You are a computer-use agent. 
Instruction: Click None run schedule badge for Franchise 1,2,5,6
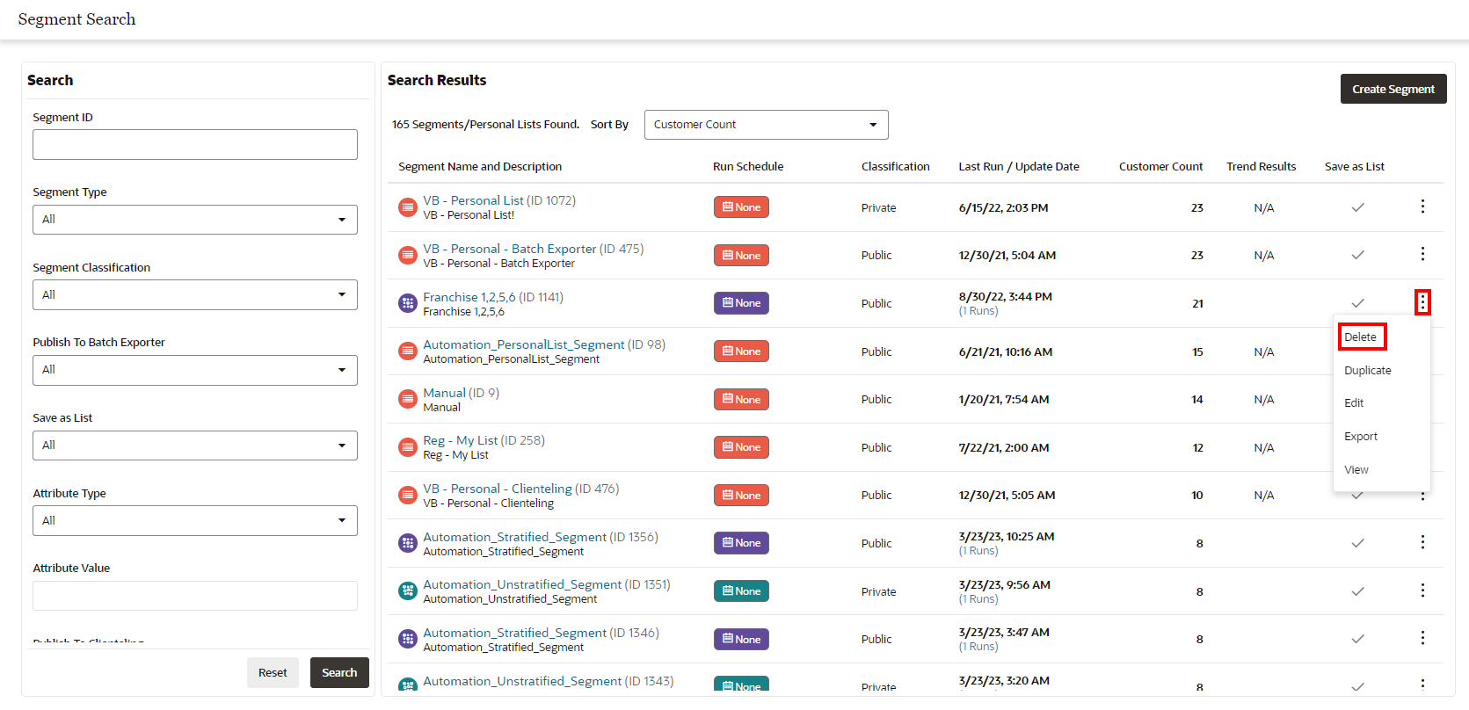741,303
